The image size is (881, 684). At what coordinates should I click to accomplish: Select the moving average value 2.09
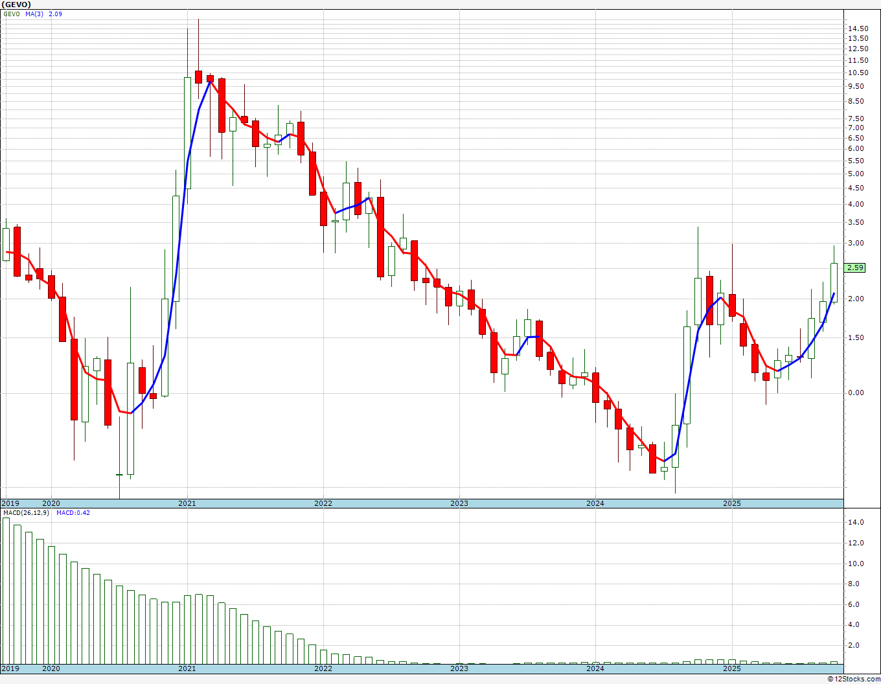56,14
